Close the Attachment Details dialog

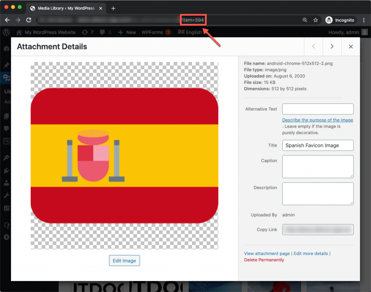tap(351, 46)
